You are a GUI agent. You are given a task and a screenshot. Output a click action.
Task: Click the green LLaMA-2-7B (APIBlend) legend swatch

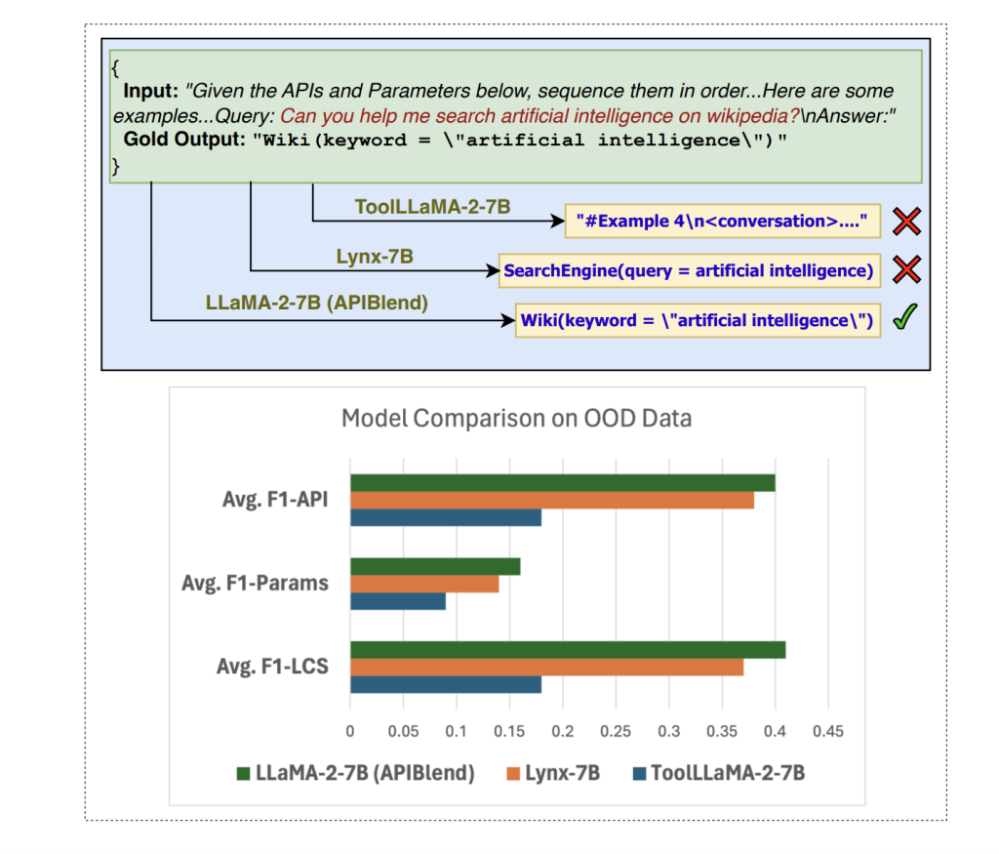[x=243, y=774]
